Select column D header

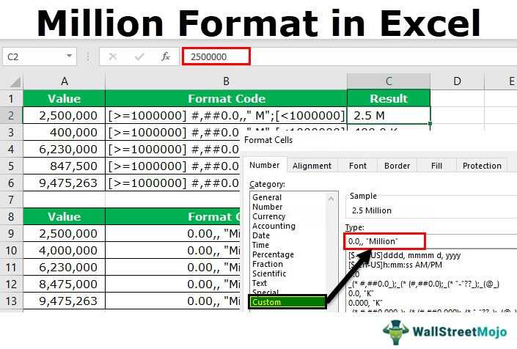[458, 81]
